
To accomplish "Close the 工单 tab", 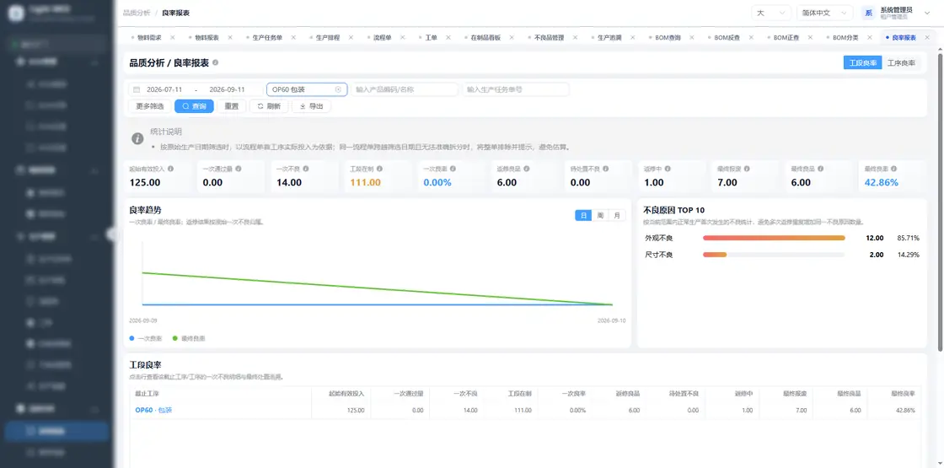I will 448,37.
